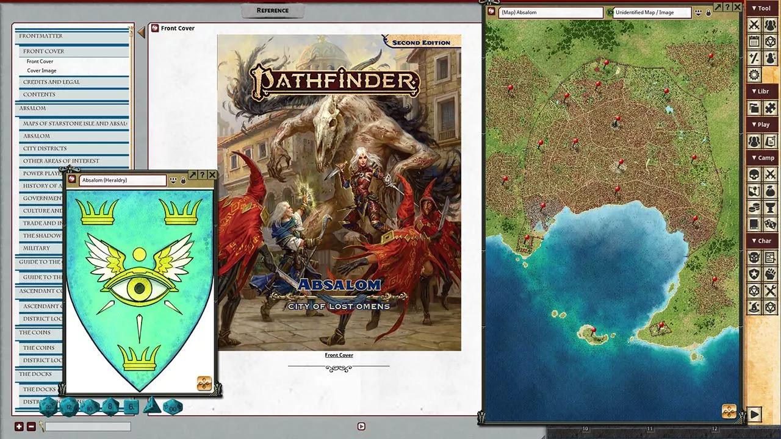The height and width of the screenshot is (439, 781).
Task: Open the Modifiers plus-slash-minus tool
Action: [x=754, y=59]
